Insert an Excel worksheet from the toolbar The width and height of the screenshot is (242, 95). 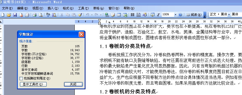[125, 15]
